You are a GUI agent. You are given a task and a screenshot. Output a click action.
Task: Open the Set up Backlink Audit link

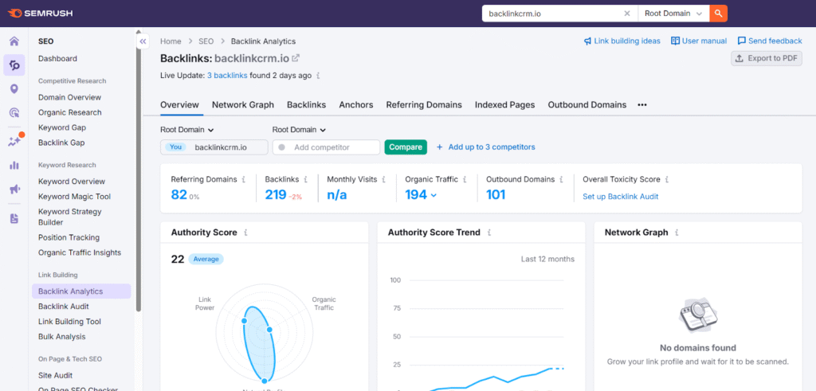[620, 197]
